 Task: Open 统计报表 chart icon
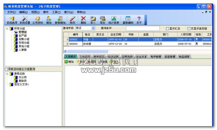[114, 20]
